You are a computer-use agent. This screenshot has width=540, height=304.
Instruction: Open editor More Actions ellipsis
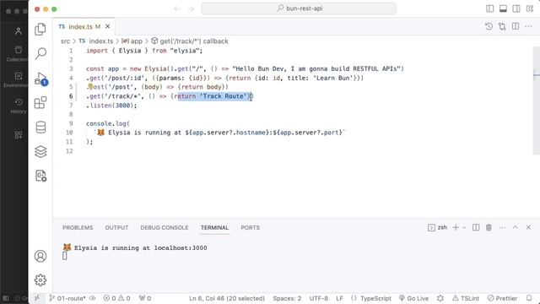(x=529, y=26)
